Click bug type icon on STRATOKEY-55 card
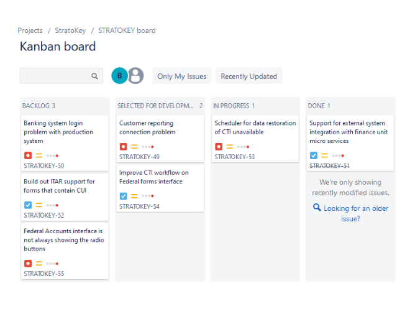The image size is (410, 309). point(28,263)
